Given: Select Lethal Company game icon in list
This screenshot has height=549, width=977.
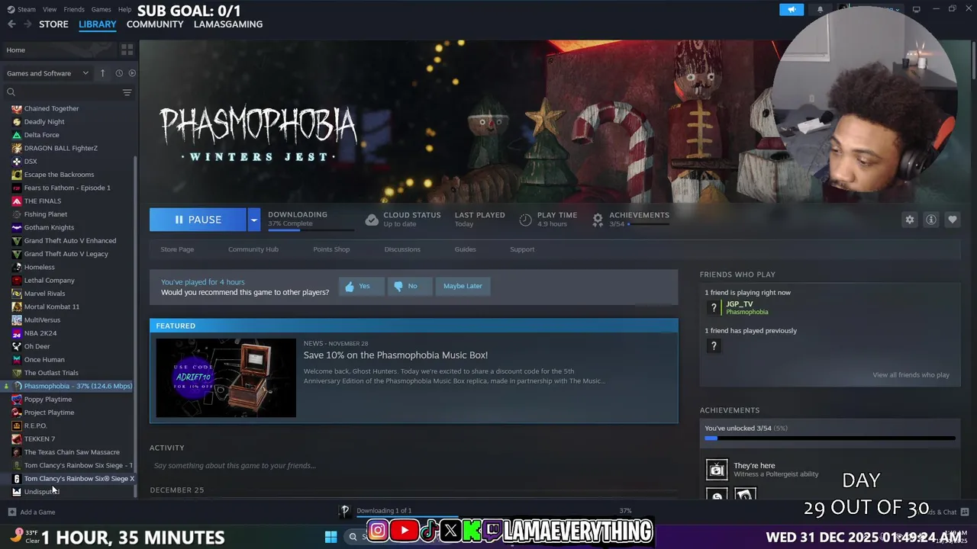Looking at the screenshot, I should (17, 281).
